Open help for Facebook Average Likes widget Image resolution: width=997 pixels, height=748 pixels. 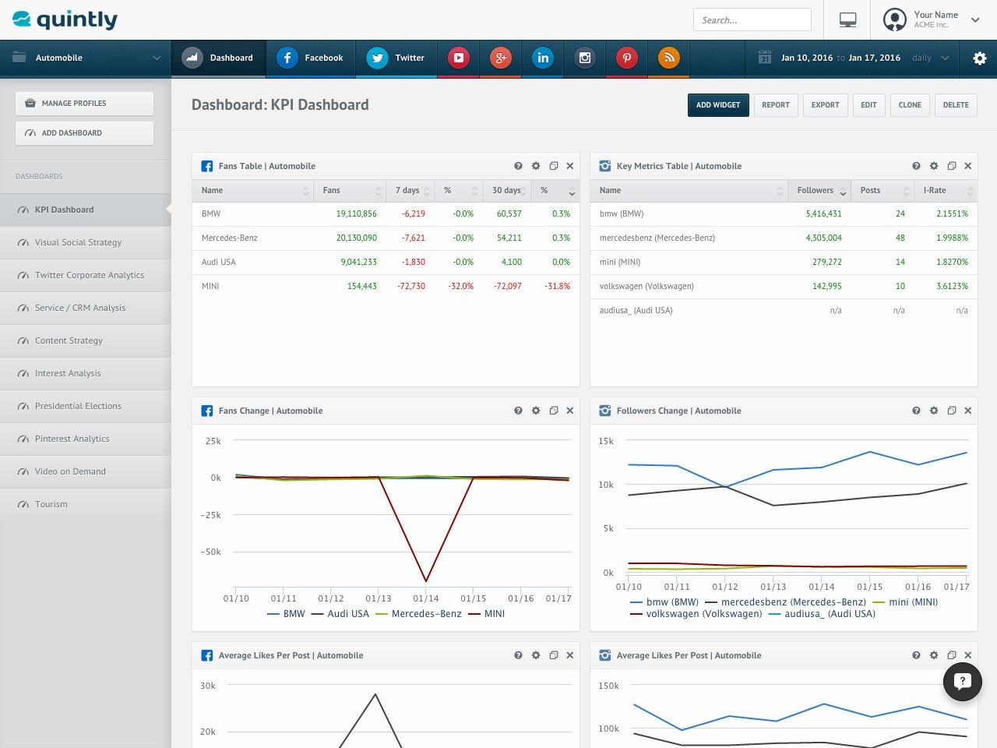pyautogui.click(x=518, y=655)
